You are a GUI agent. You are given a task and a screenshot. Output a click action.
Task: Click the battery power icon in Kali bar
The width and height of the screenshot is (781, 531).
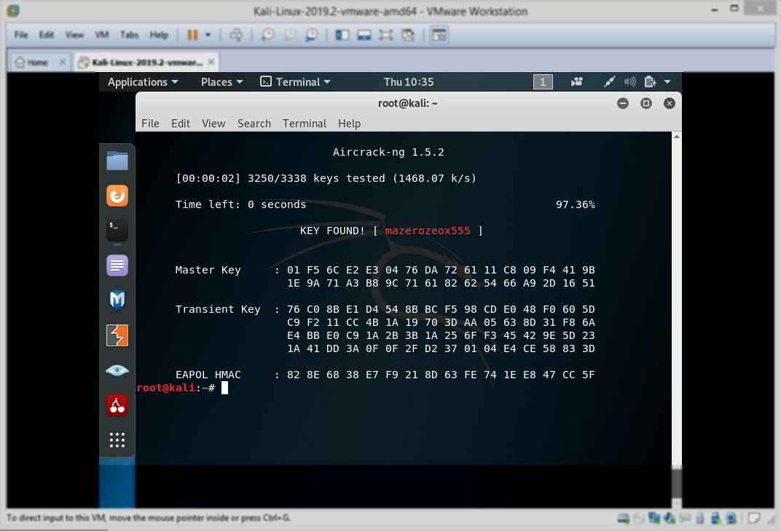pos(650,82)
